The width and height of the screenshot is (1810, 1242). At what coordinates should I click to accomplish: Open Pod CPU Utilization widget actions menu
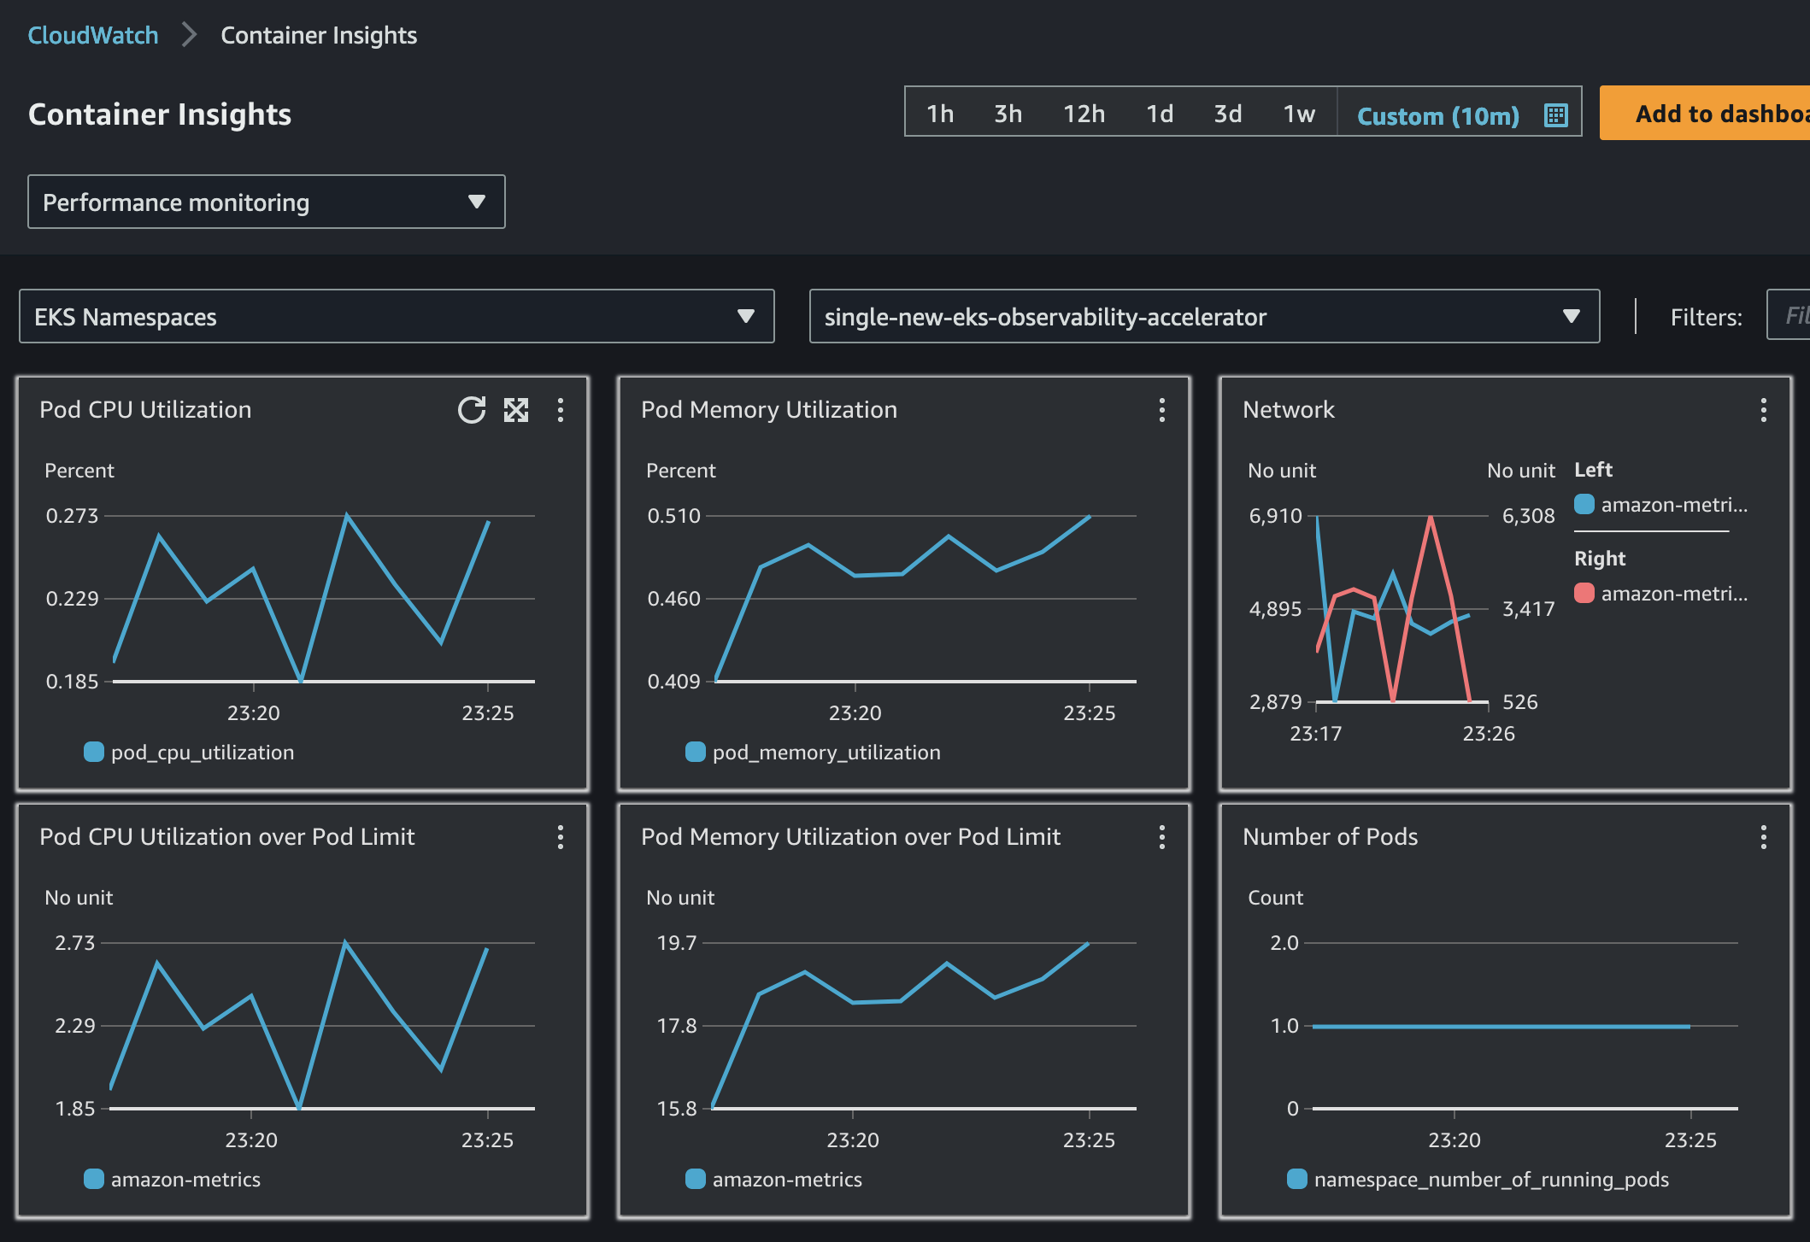[x=561, y=410]
